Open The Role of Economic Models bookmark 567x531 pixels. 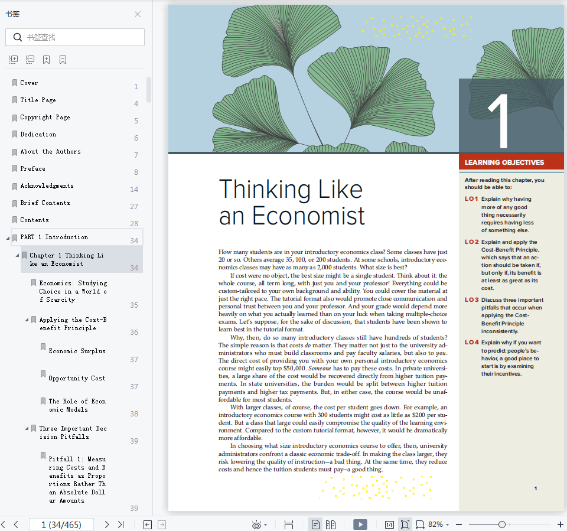tap(77, 405)
